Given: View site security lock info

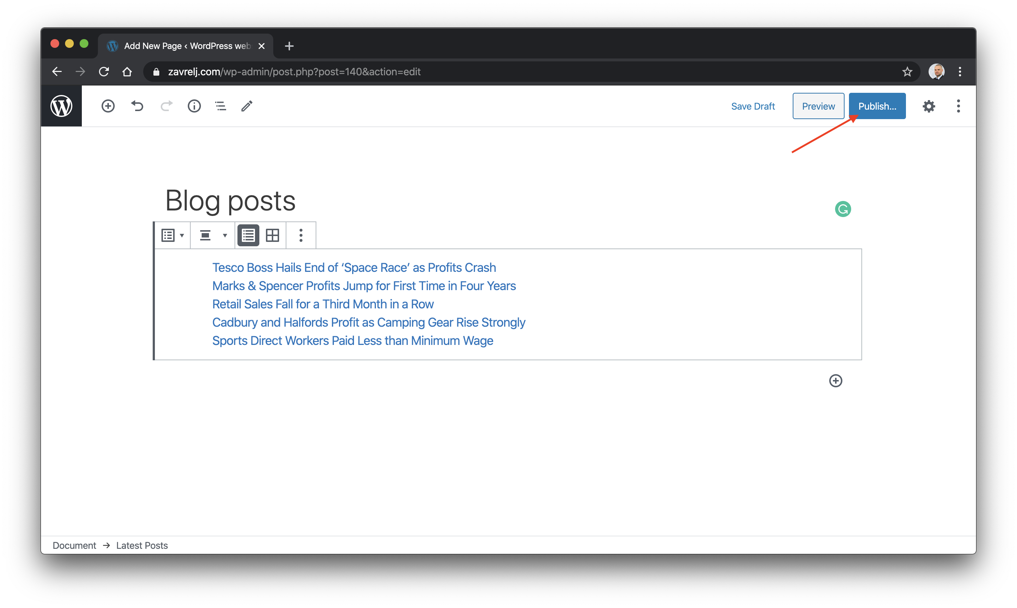Looking at the screenshot, I should click(x=156, y=72).
